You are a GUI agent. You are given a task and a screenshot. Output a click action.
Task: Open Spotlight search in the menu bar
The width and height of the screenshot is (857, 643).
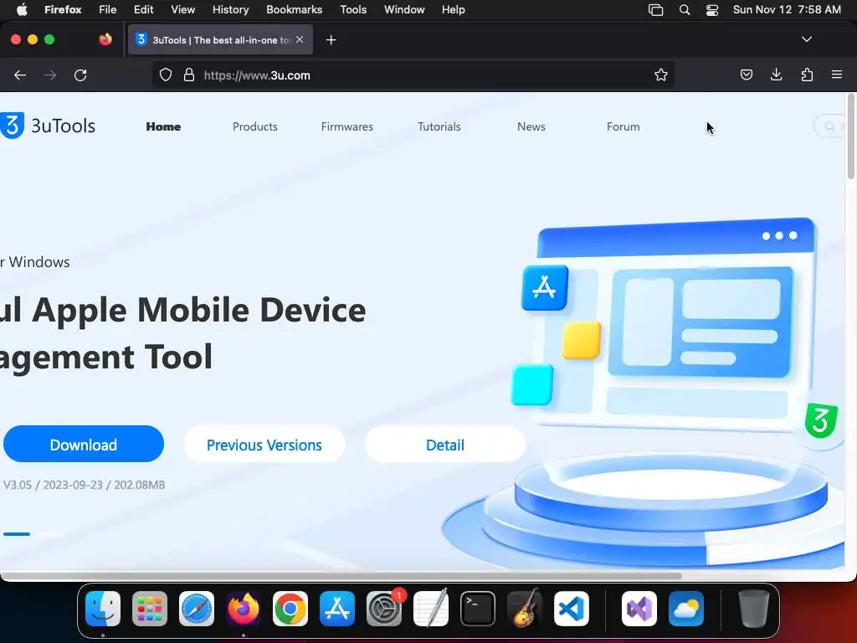[685, 10]
